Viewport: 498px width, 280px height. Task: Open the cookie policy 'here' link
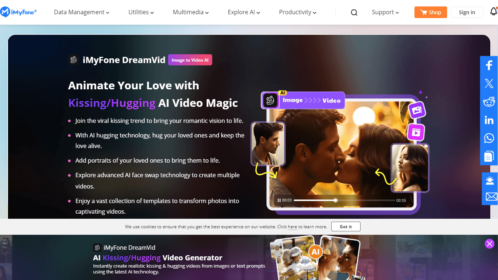[x=292, y=227]
